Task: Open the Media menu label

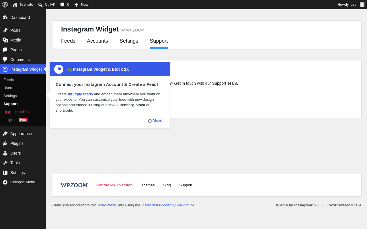Action: pyautogui.click(x=16, y=40)
